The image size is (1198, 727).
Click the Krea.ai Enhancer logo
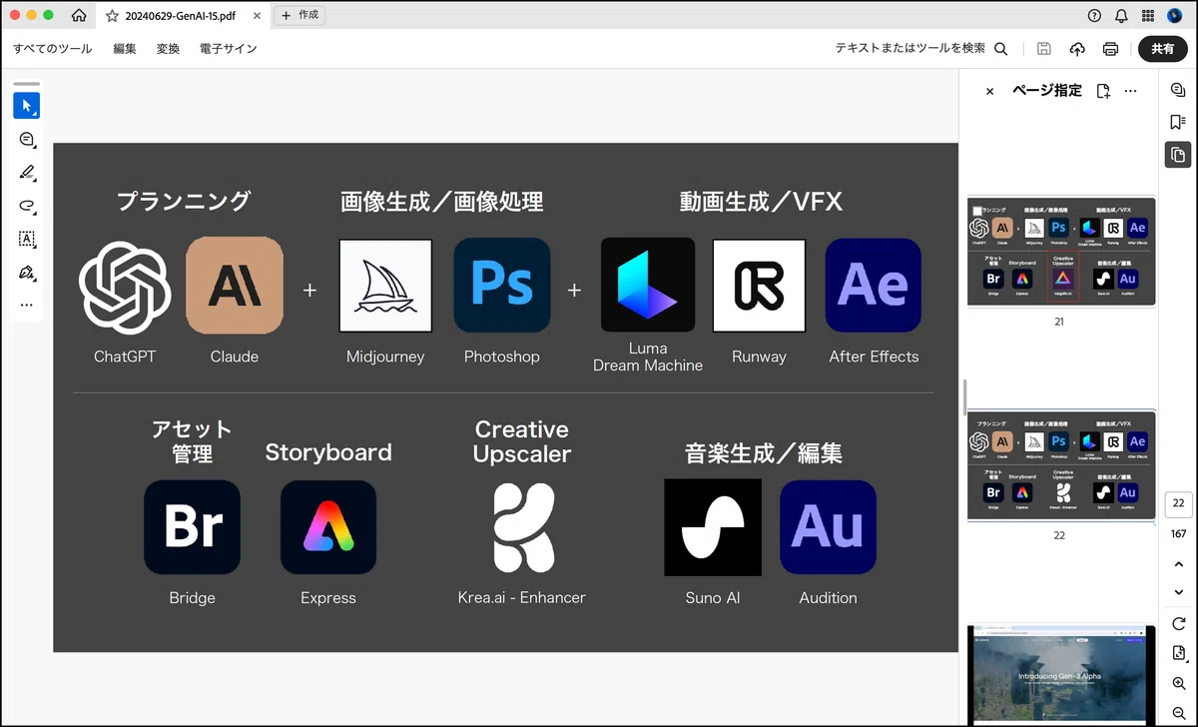pos(522,527)
